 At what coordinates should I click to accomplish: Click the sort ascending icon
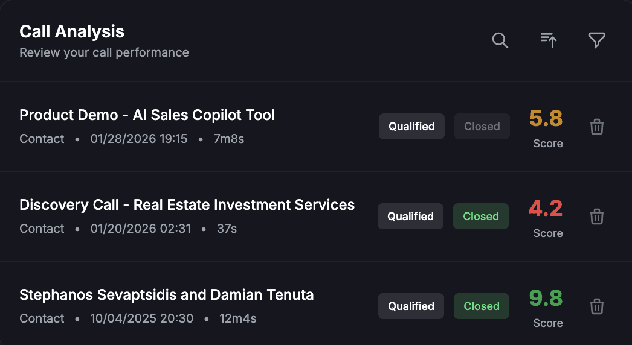[x=548, y=40]
